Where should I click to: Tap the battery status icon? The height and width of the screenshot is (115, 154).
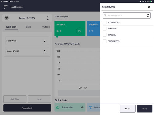tap(151, 2)
